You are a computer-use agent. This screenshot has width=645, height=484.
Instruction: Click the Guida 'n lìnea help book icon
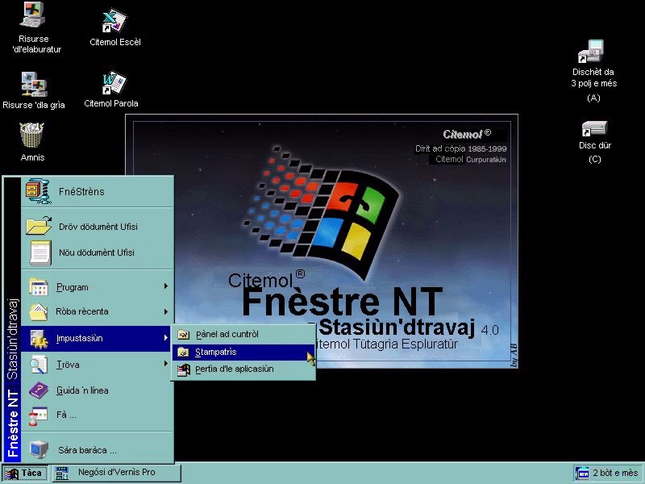point(39,390)
